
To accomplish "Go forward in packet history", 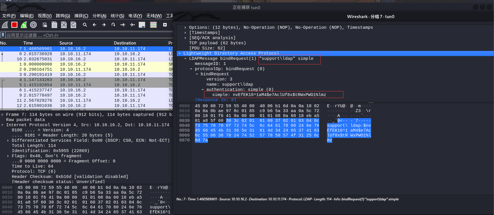I will 104,25.
